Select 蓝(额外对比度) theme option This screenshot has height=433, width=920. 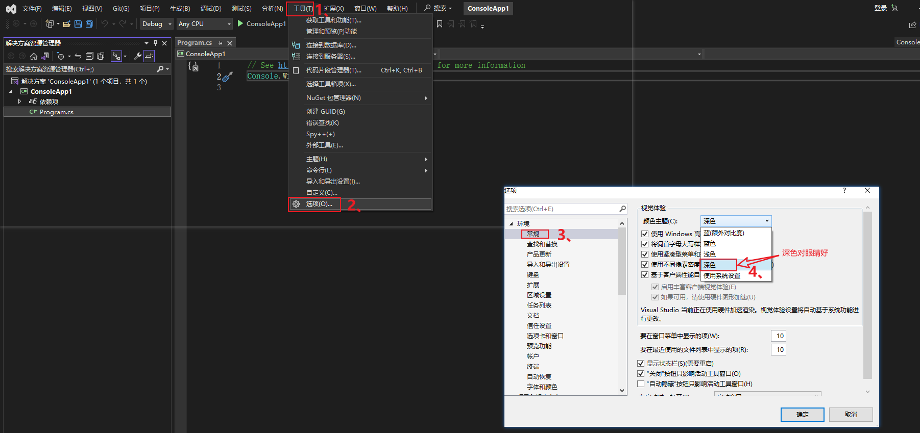[x=736, y=233]
